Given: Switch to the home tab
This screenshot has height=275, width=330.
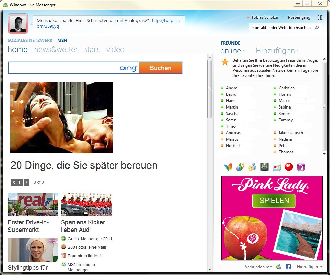Looking at the screenshot, I should coord(18,50).
